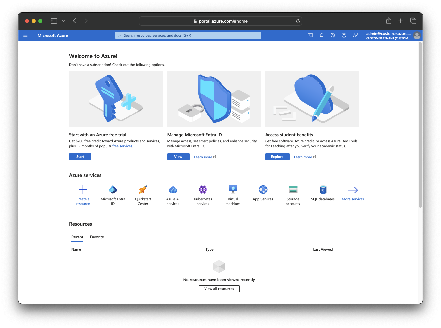Open App Services icon
Viewport: 441px width, 328px height.
[263, 189]
